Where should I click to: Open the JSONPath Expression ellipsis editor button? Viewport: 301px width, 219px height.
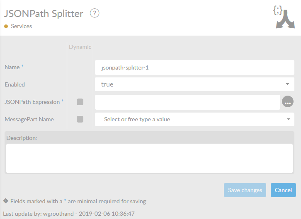pos(287,101)
